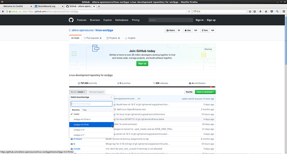Screen dimensions: 287x154
Task: Switch to Tags tab in popup
Action: pyautogui.click(x=85, y=110)
